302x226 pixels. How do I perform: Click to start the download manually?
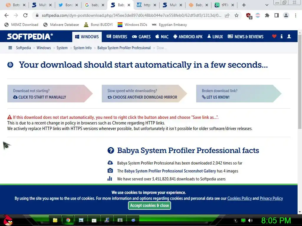click(x=50, y=94)
